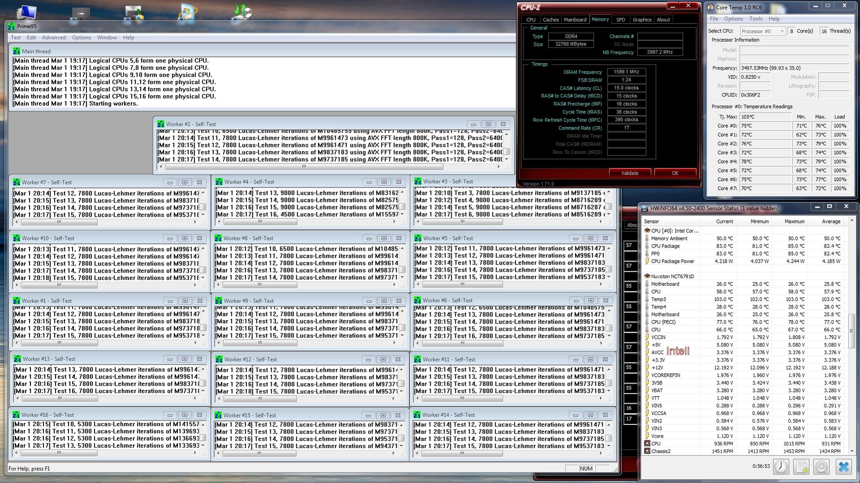Click the HWiNFO vertical scrollbar thumb
Screen dimensions: 860x483
[851, 331]
